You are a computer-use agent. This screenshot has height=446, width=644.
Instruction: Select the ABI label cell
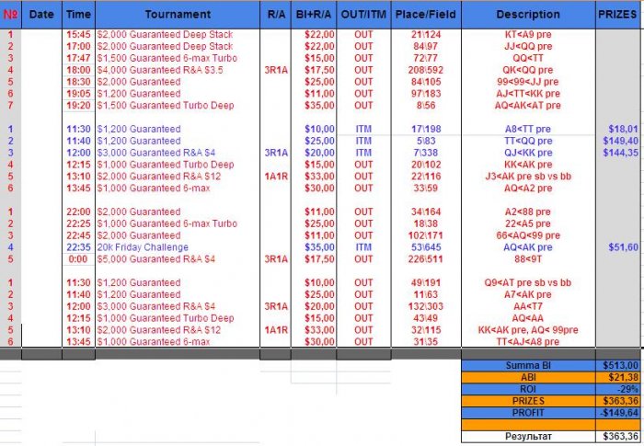tap(528, 377)
